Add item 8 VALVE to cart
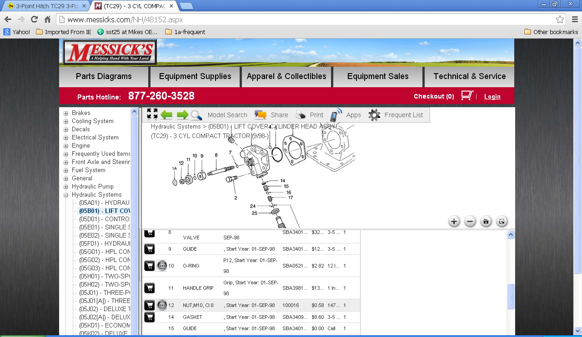Screen dimensions: 582x337 click(150, 233)
